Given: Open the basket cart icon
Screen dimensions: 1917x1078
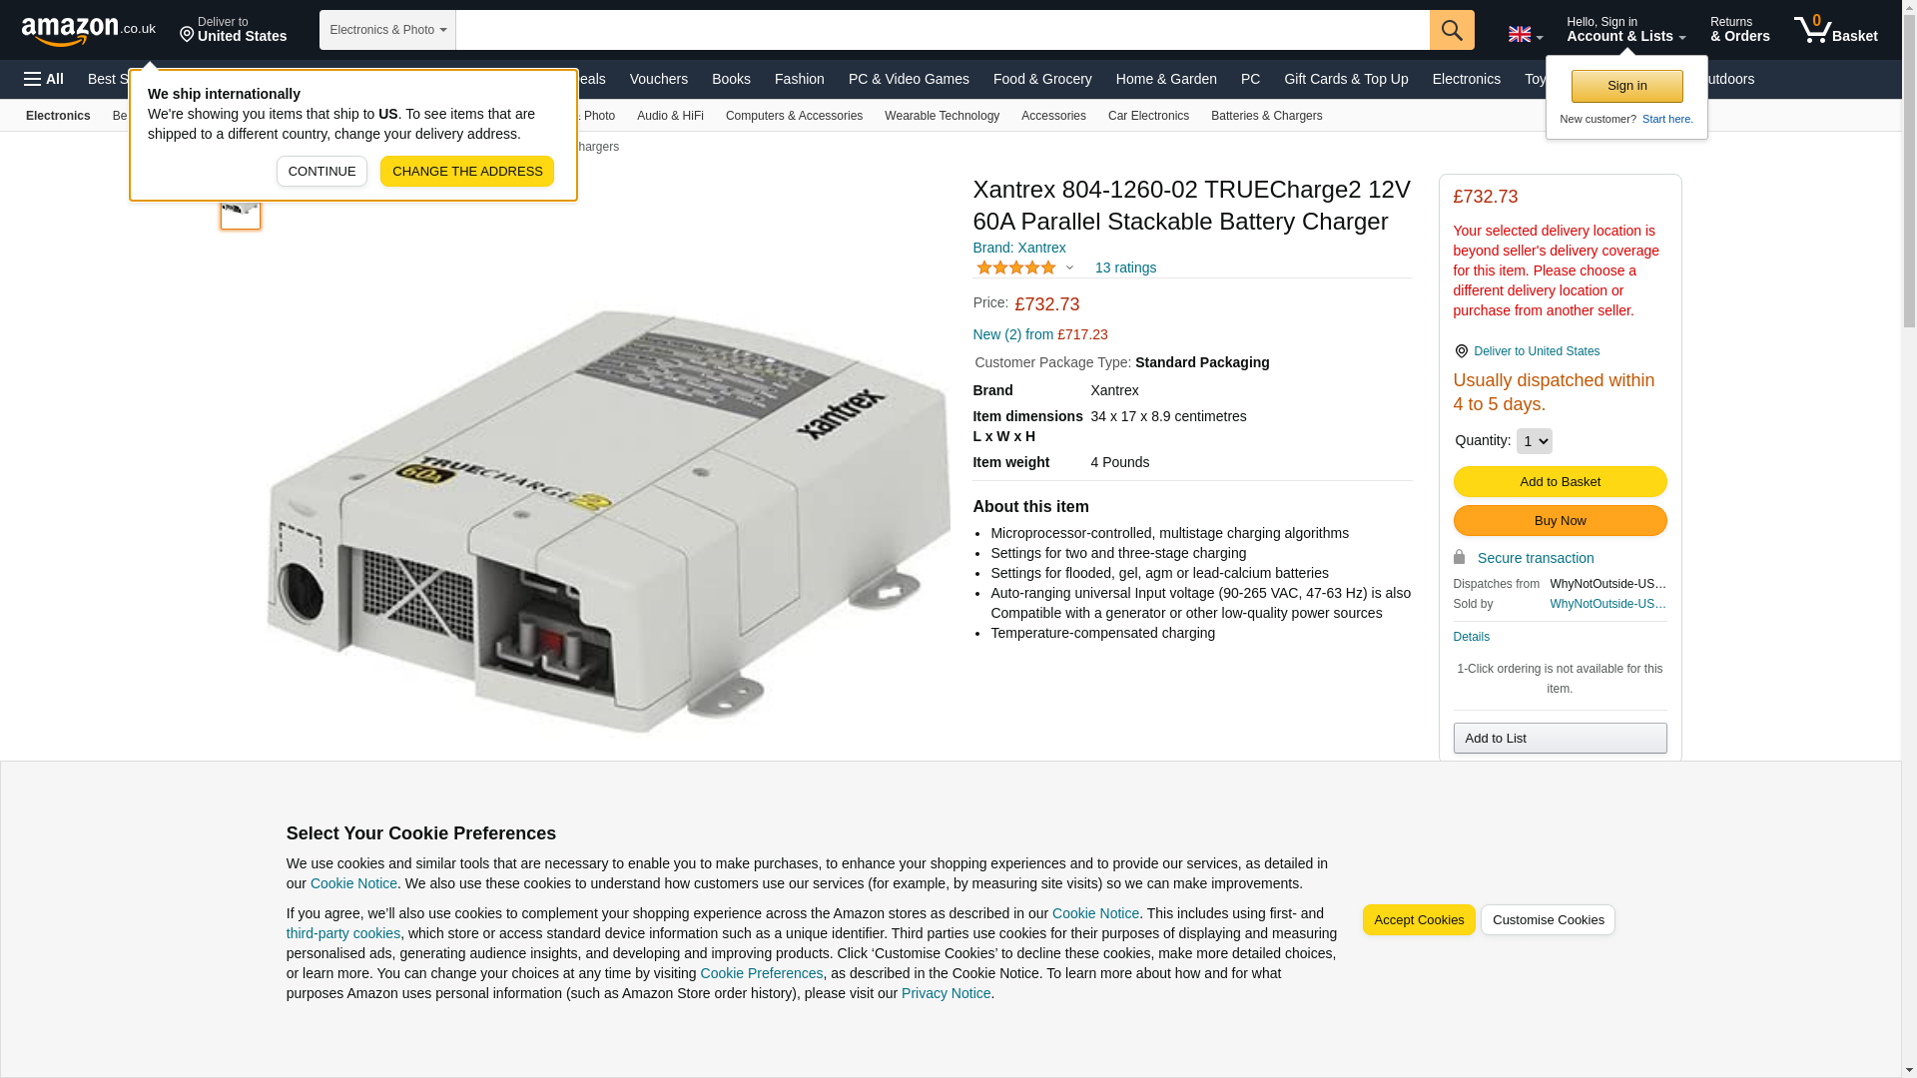Looking at the screenshot, I should tap(1835, 30).
